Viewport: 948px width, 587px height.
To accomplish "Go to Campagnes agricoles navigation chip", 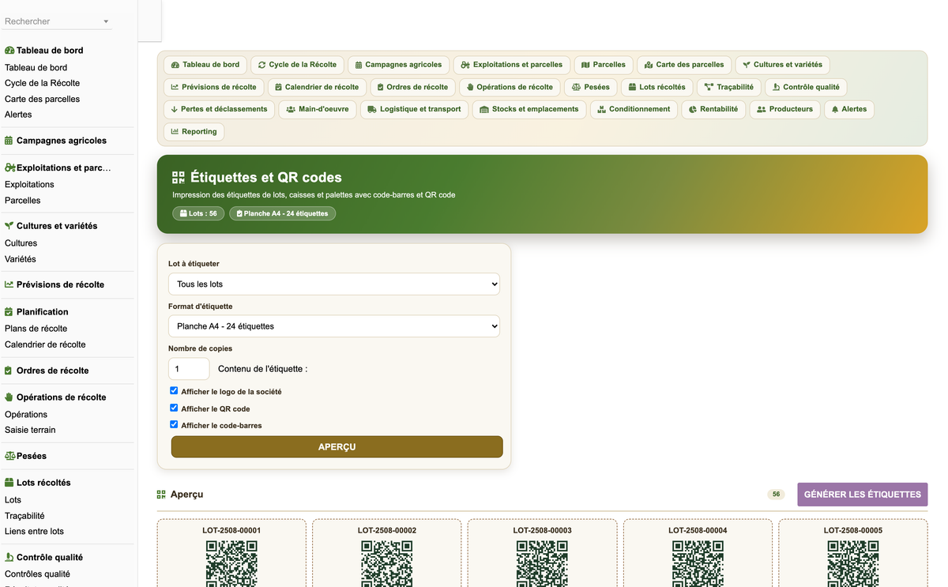I will 398,65.
